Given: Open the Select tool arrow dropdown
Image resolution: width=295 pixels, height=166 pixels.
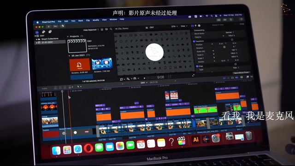Looking at the screenshot, I should (79, 87).
